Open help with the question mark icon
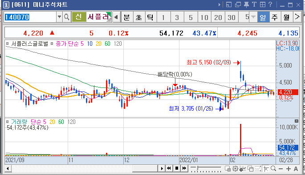305x175 pixels. click(x=270, y=4)
